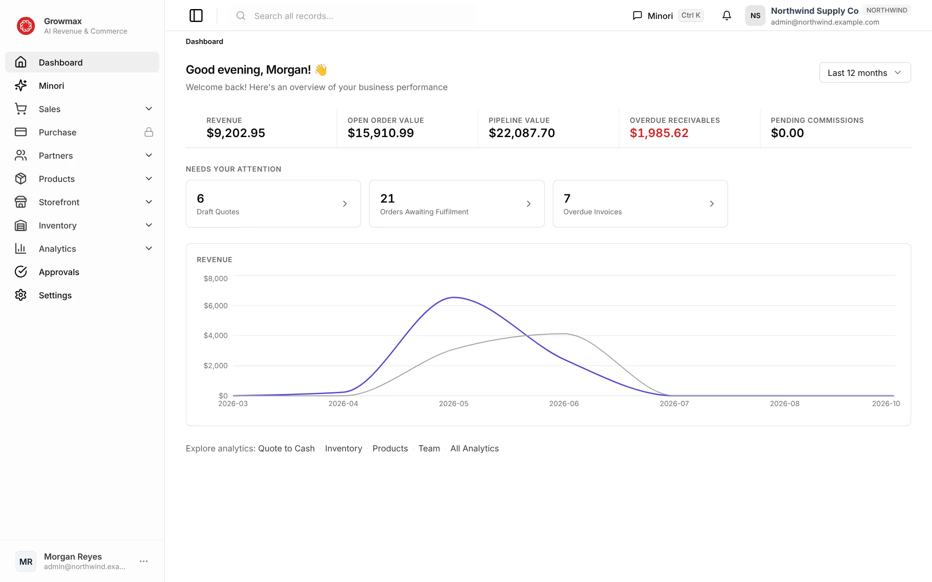Open Morgan Reyes user options ellipsis
932x582 pixels.
(144, 561)
